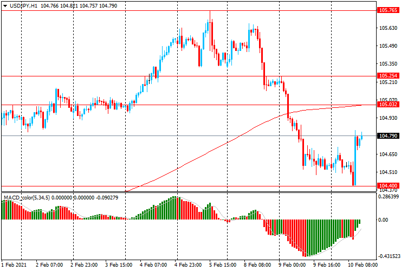This screenshot has height=271, width=401.
Task: Click the 105.630 price scale label
Action: pyautogui.click(x=388, y=28)
